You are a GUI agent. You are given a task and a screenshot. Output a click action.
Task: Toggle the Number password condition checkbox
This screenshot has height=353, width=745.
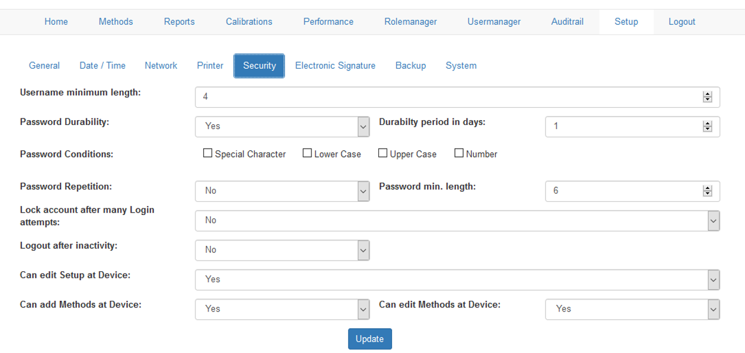tap(459, 153)
